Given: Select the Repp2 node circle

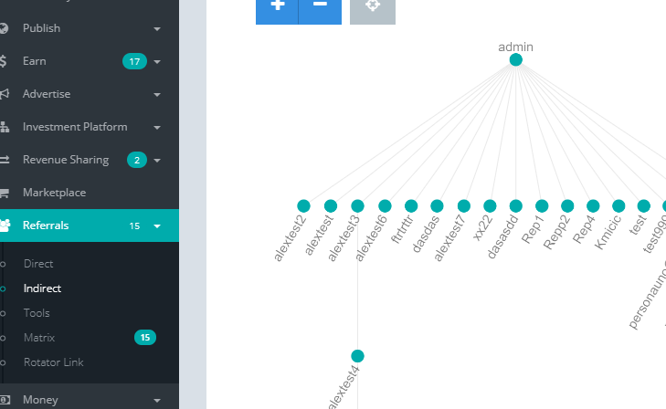Looking at the screenshot, I should tap(567, 206).
